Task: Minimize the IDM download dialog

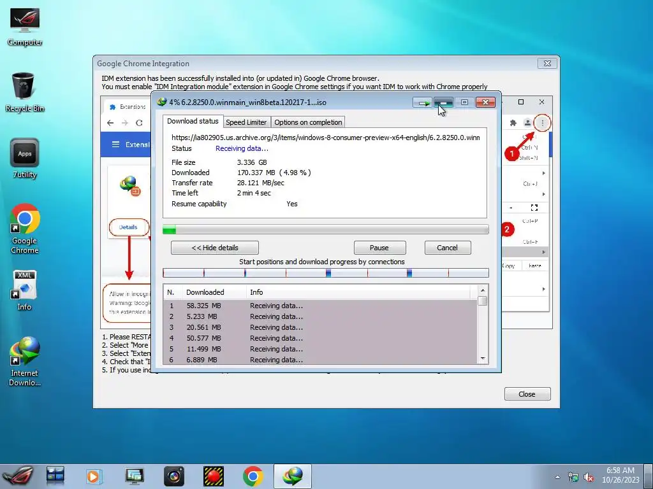Action: [443, 103]
